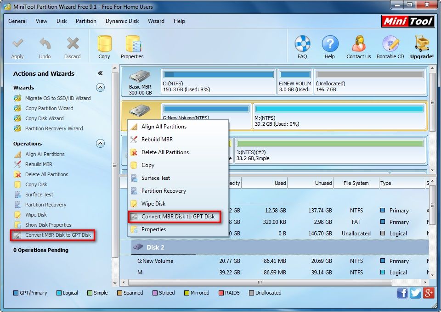
Task: Click the MiniTool logo
Action: coord(408,22)
